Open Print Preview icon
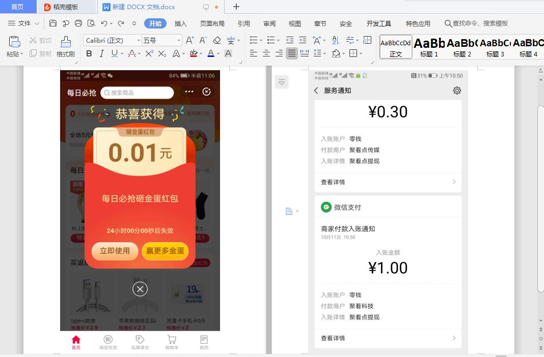544x357 pixels. coord(91,23)
